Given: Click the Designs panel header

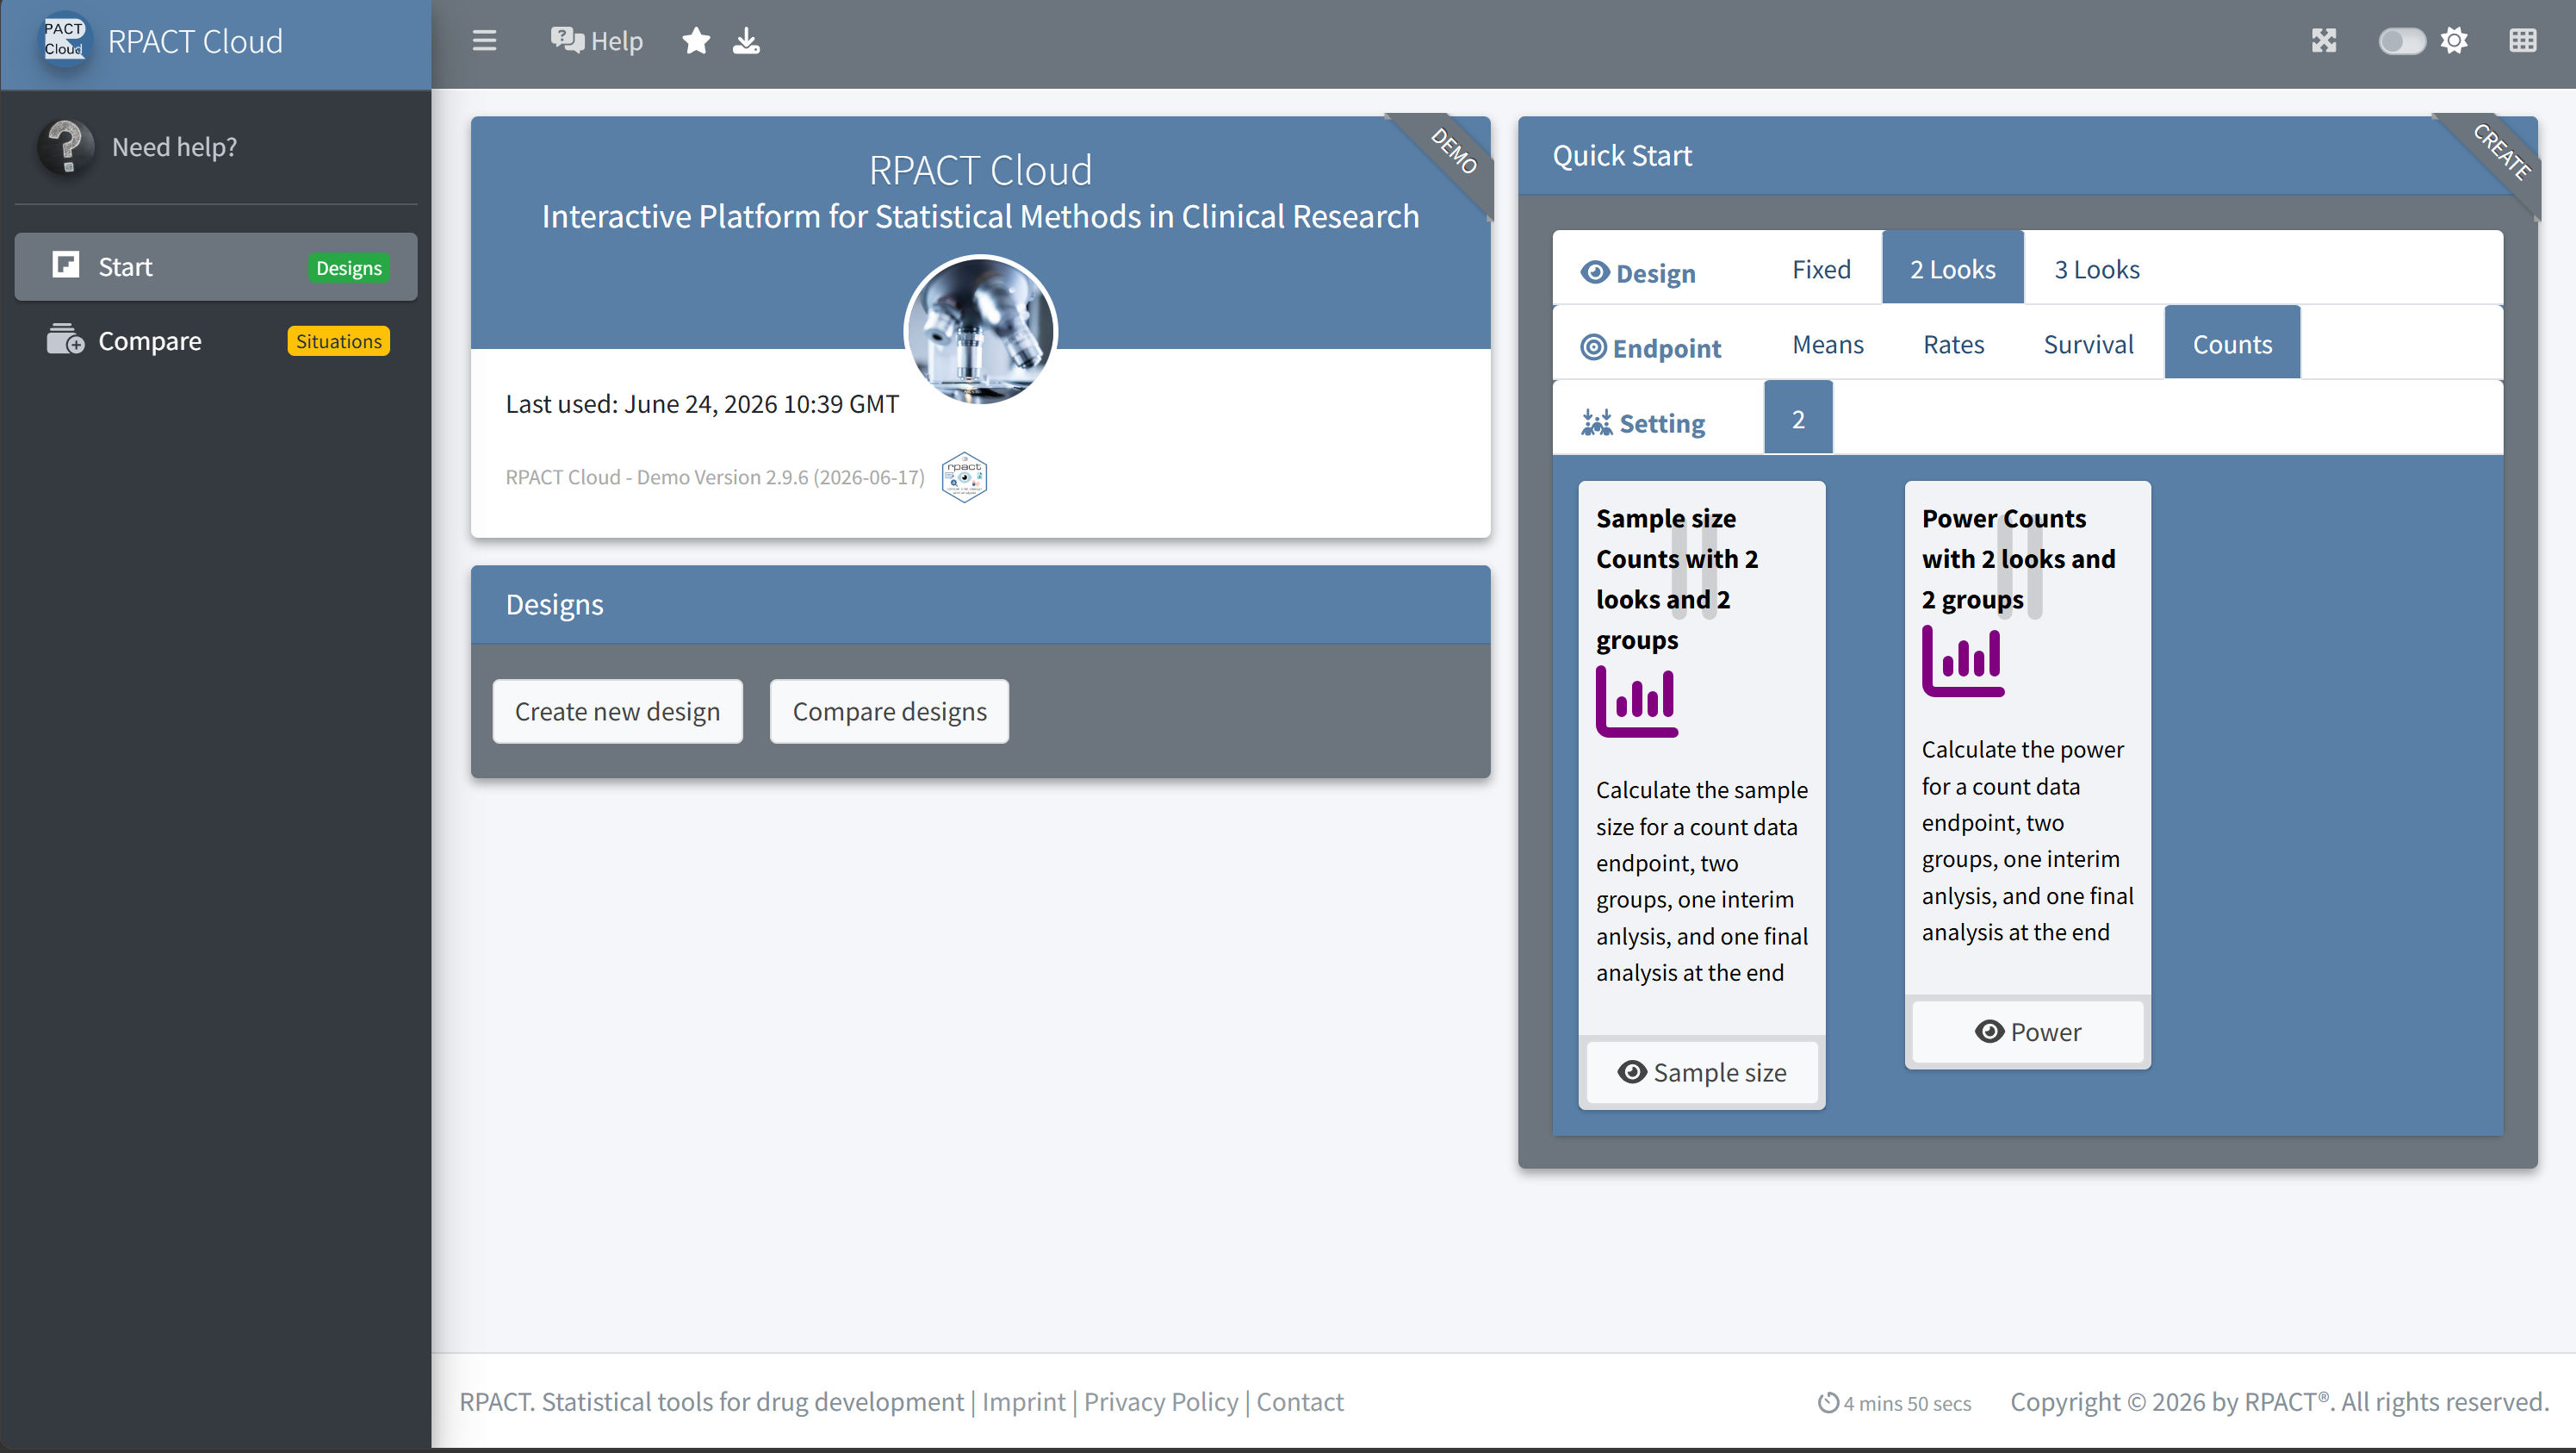Looking at the screenshot, I should pyautogui.click(x=980, y=604).
